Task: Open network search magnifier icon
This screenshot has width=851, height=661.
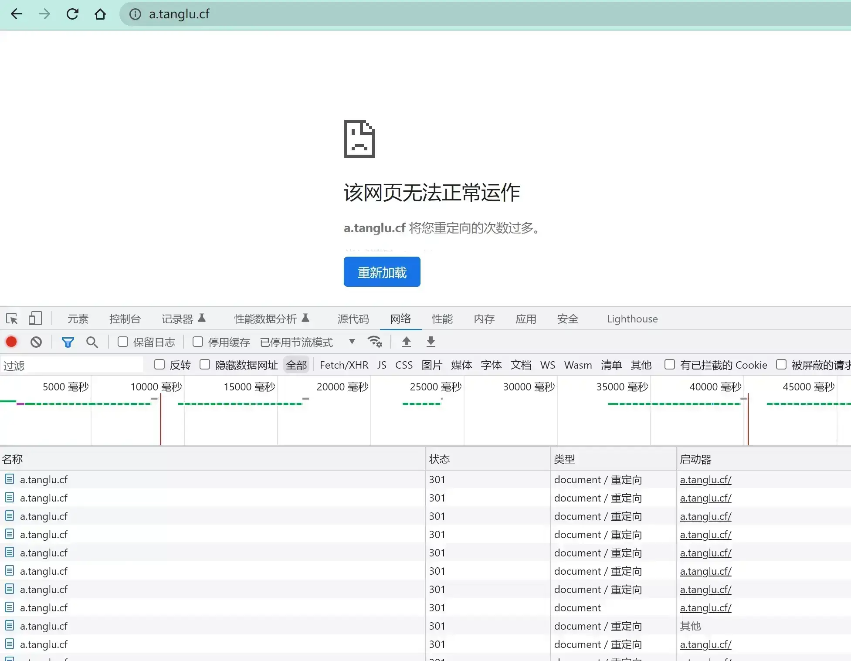Action: pyautogui.click(x=92, y=342)
